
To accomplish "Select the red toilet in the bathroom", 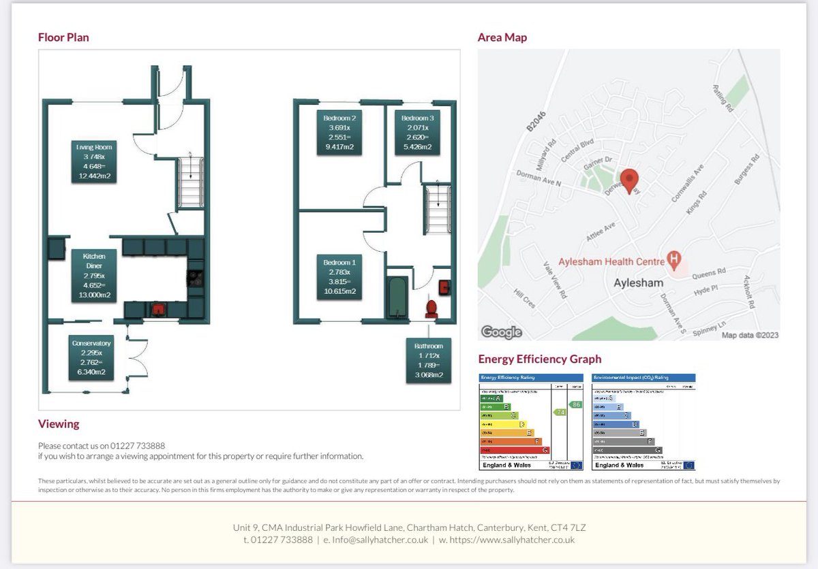I will pyautogui.click(x=431, y=309).
